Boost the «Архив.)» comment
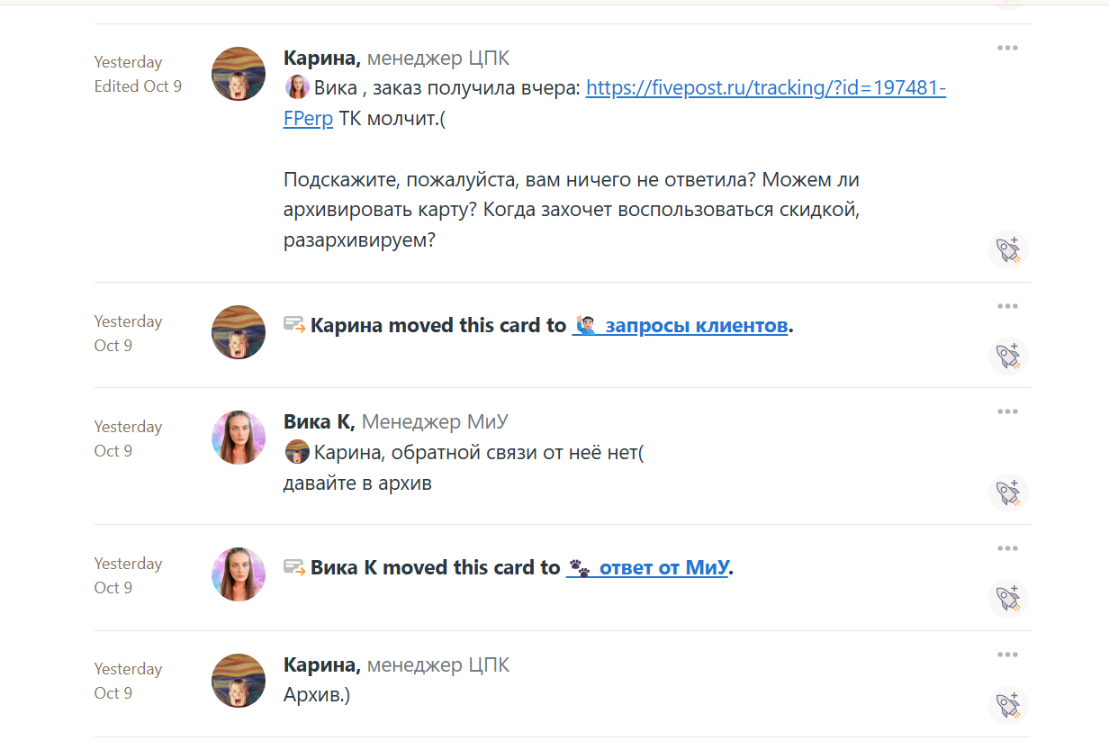The image size is (1109, 741). click(1008, 704)
